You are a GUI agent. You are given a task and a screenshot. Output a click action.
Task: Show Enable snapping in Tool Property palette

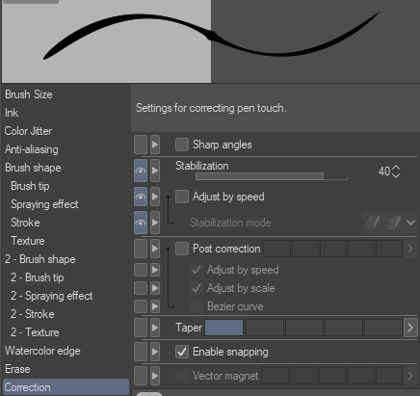pos(141,352)
